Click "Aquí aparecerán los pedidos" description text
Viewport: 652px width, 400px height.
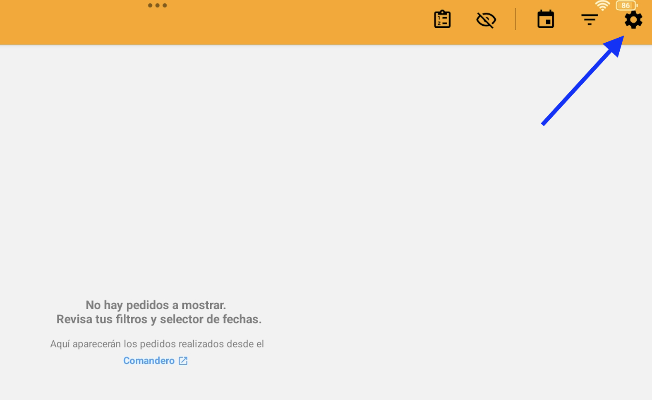click(x=157, y=344)
